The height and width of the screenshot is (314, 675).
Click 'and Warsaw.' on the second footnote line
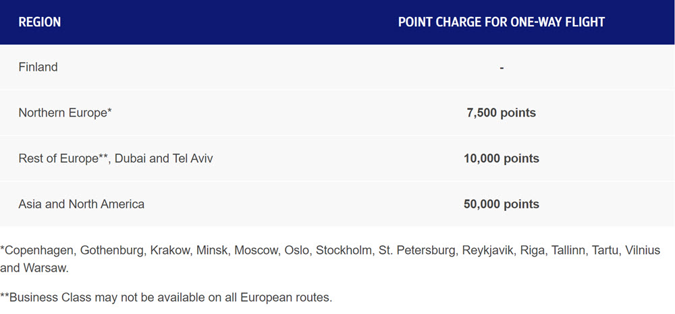pos(34,268)
